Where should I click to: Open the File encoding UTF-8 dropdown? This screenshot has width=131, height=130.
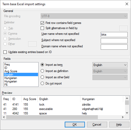(x=84, y=16)
